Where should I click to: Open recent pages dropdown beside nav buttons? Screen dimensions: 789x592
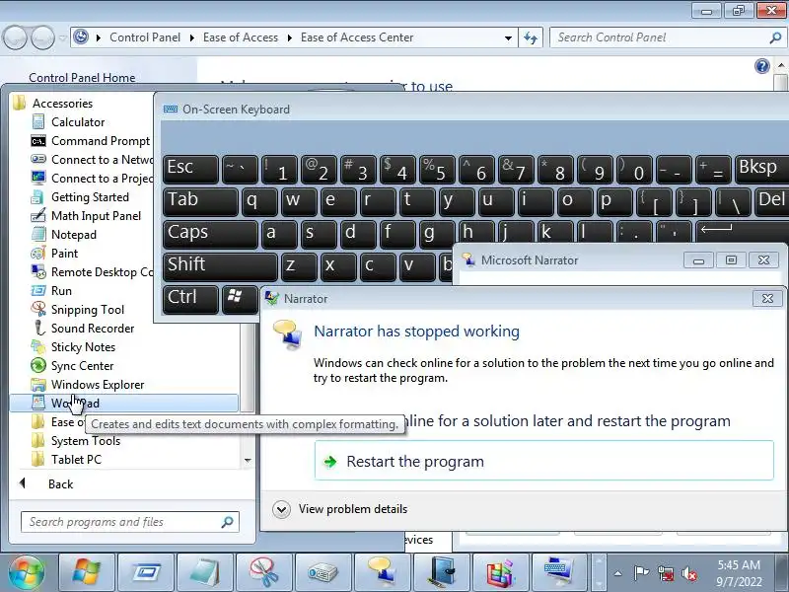(62, 37)
